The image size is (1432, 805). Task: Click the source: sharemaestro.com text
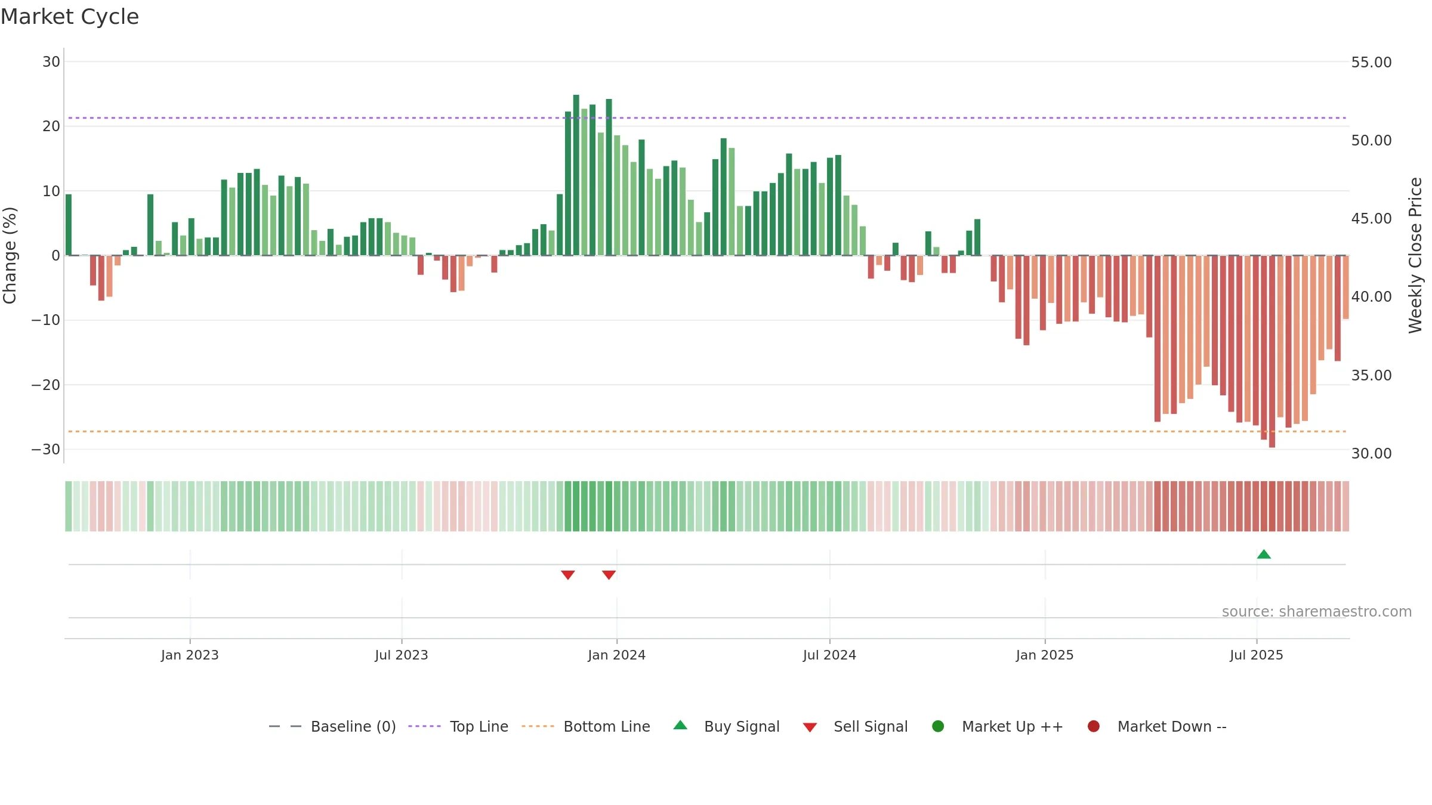[1317, 611]
